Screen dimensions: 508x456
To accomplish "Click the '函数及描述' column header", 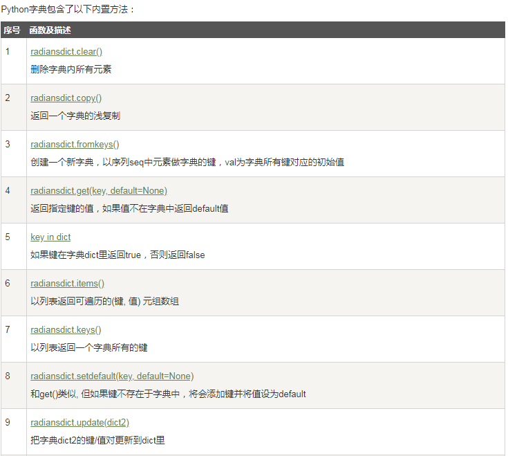I will tap(50, 30).
